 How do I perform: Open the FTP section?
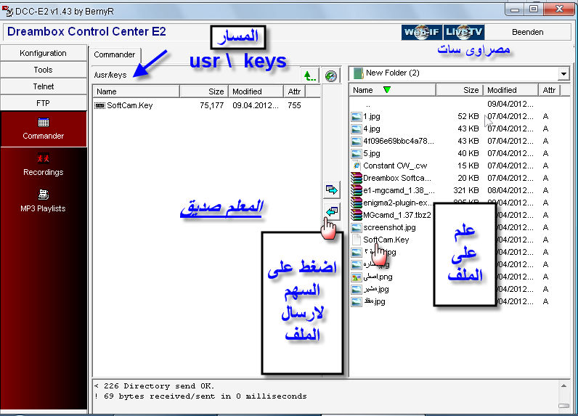[x=43, y=103]
